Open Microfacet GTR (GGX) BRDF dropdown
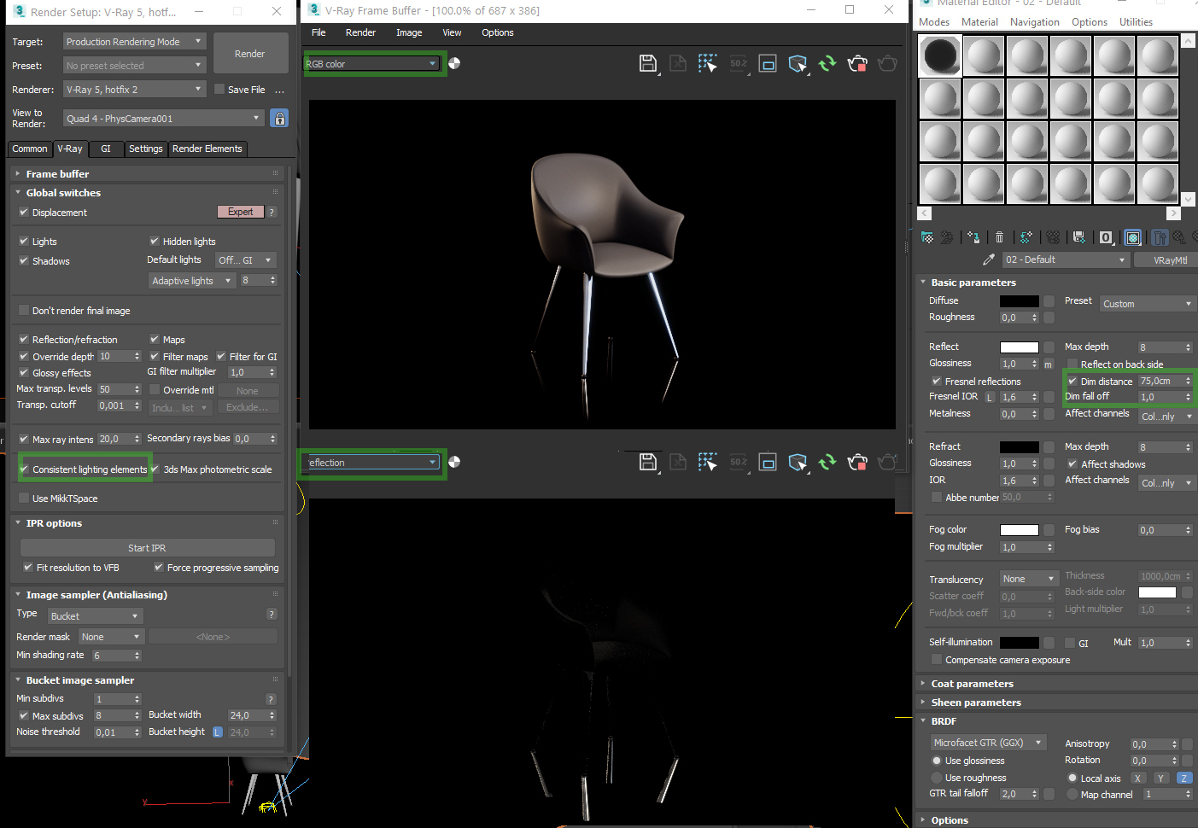This screenshot has width=1198, height=828. [x=988, y=743]
